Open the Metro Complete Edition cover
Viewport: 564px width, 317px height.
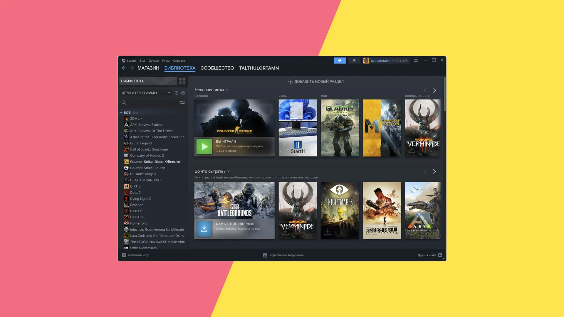382,128
